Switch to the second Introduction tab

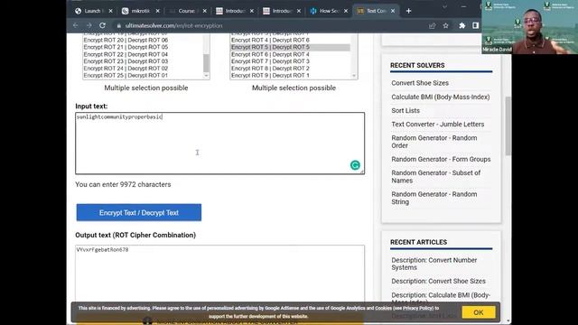click(x=281, y=11)
